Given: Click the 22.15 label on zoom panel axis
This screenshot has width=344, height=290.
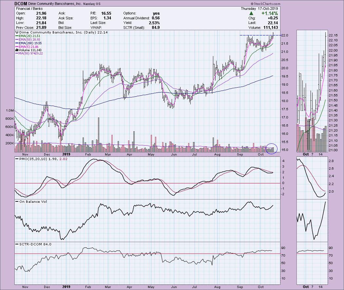Looking at the screenshot, I should 333,35.
